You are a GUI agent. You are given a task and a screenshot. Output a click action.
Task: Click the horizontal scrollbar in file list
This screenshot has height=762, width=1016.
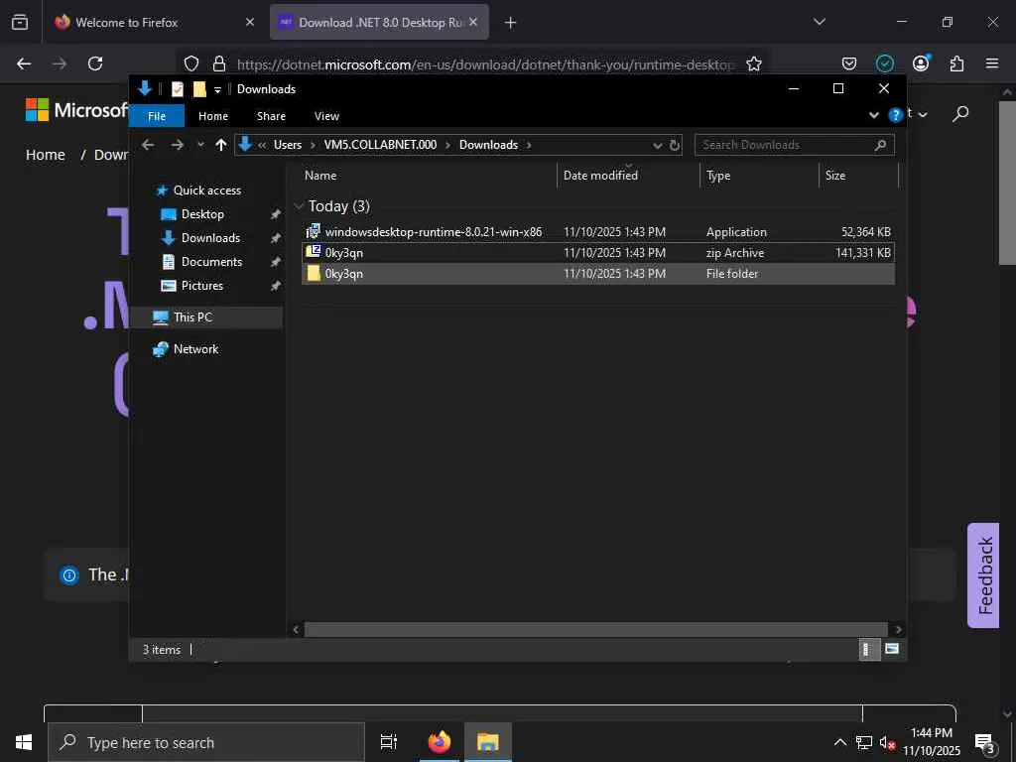pos(595,629)
